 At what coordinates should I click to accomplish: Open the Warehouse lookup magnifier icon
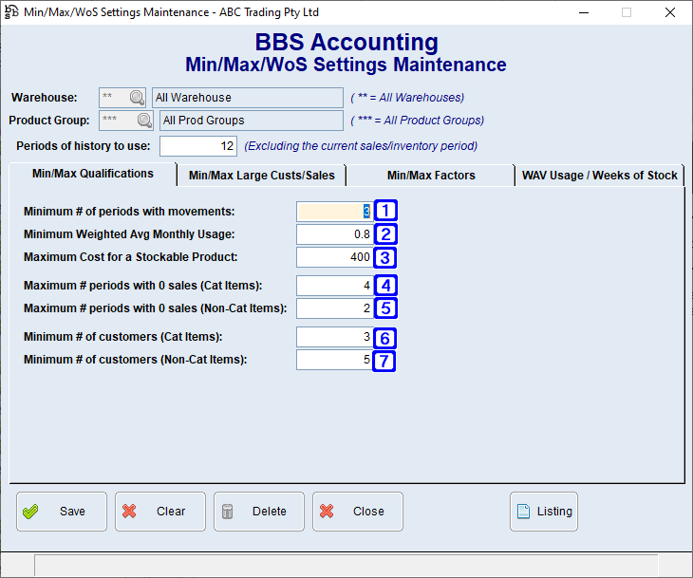(x=137, y=97)
